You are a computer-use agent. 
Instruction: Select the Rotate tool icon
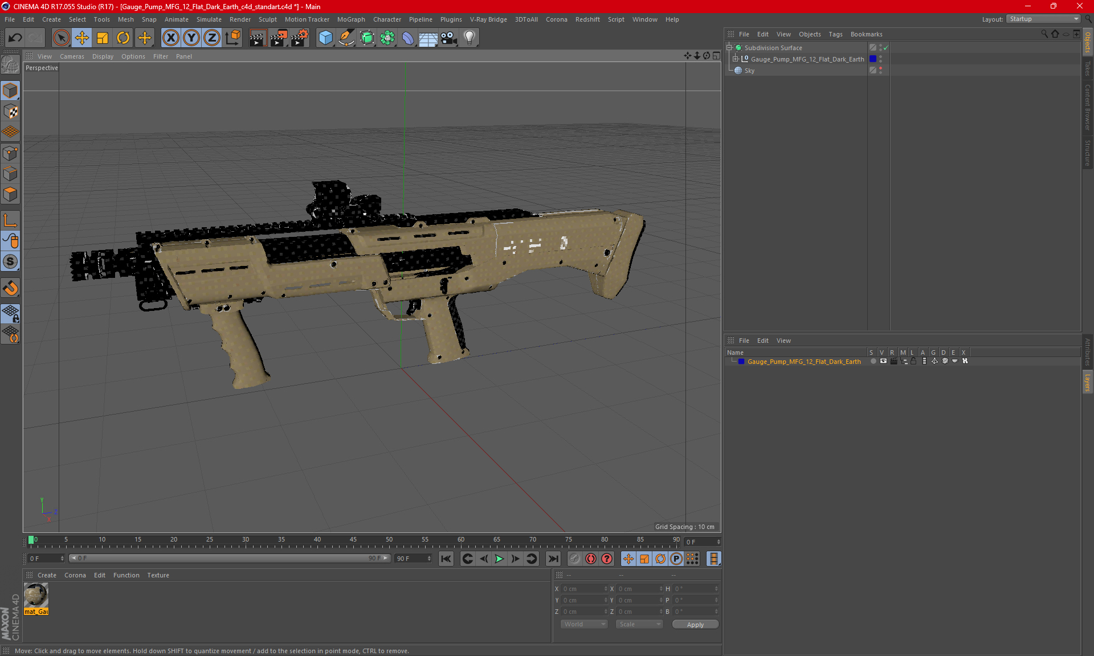123,38
